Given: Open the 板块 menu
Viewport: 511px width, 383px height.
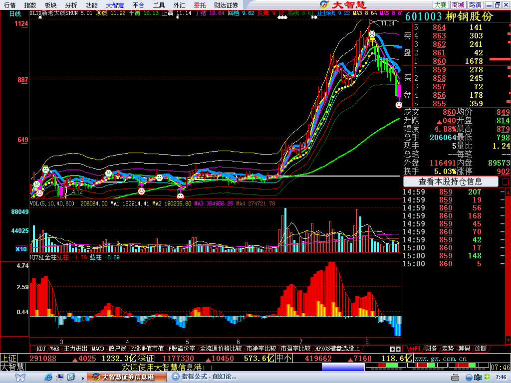Looking at the screenshot, I should coord(50,5).
